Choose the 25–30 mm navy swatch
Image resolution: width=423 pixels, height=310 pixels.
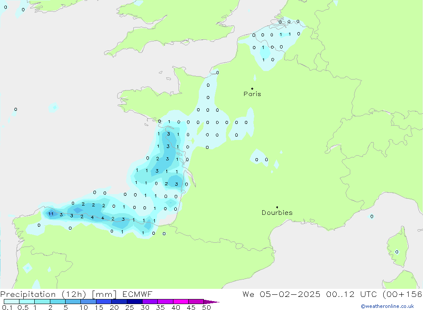click(135, 302)
